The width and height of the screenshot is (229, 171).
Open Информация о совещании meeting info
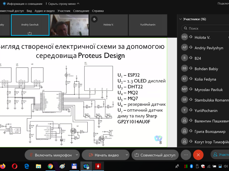click(22, 4)
